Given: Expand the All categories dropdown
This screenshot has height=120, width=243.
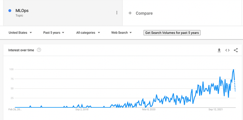Looking at the screenshot, I should pyautogui.click(x=88, y=33).
